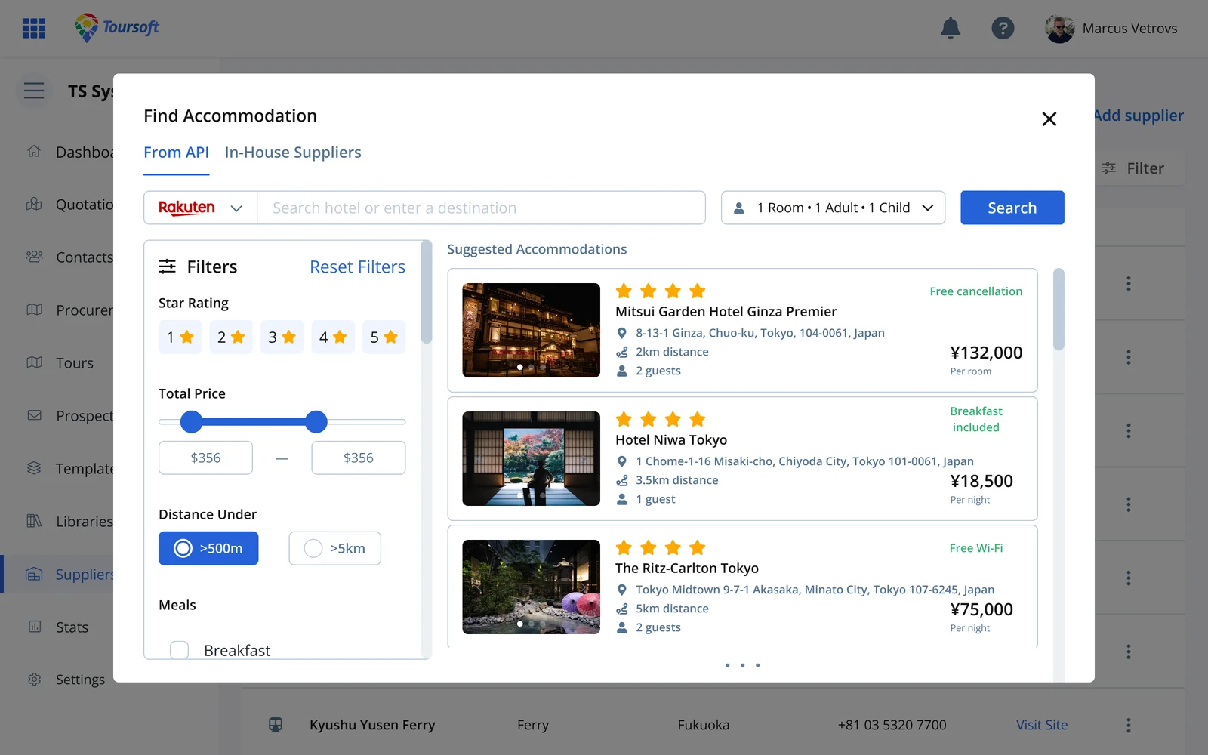Switch to the In-House Suppliers tab

[x=293, y=153]
